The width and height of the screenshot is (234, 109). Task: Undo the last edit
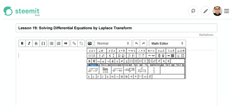click(x=136, y=44)
